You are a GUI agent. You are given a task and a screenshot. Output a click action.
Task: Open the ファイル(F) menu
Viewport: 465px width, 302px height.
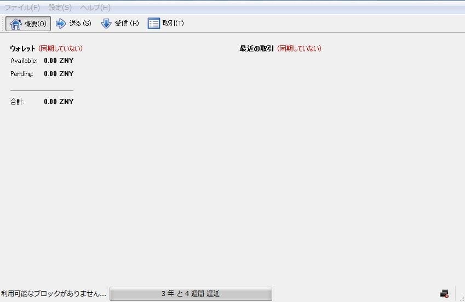[22, 8]
